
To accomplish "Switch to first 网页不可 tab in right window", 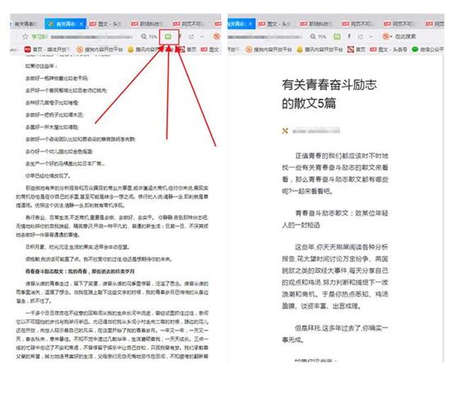I will pos(358,24).
